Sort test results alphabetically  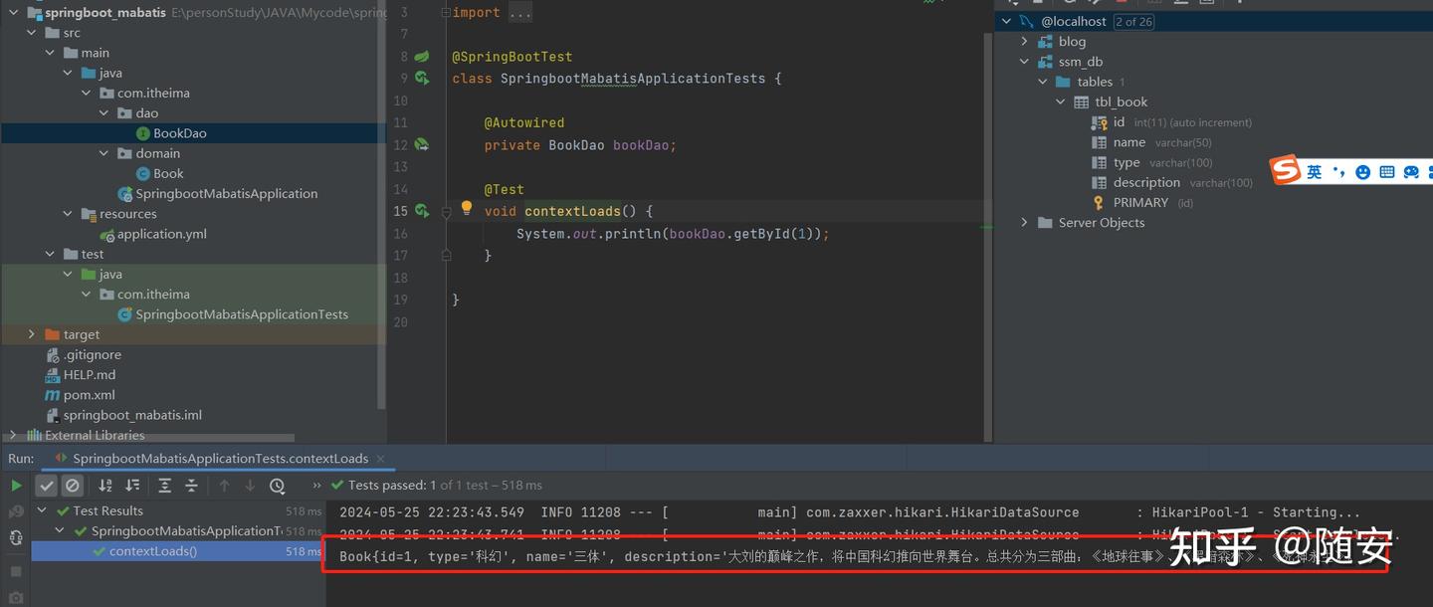pyautogui.click(x=105, y=486)
